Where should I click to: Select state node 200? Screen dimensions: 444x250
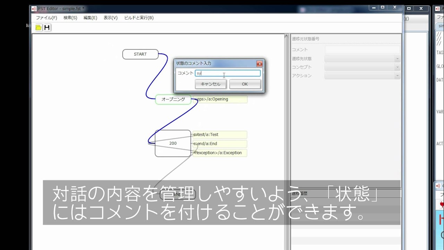(173, 143)
